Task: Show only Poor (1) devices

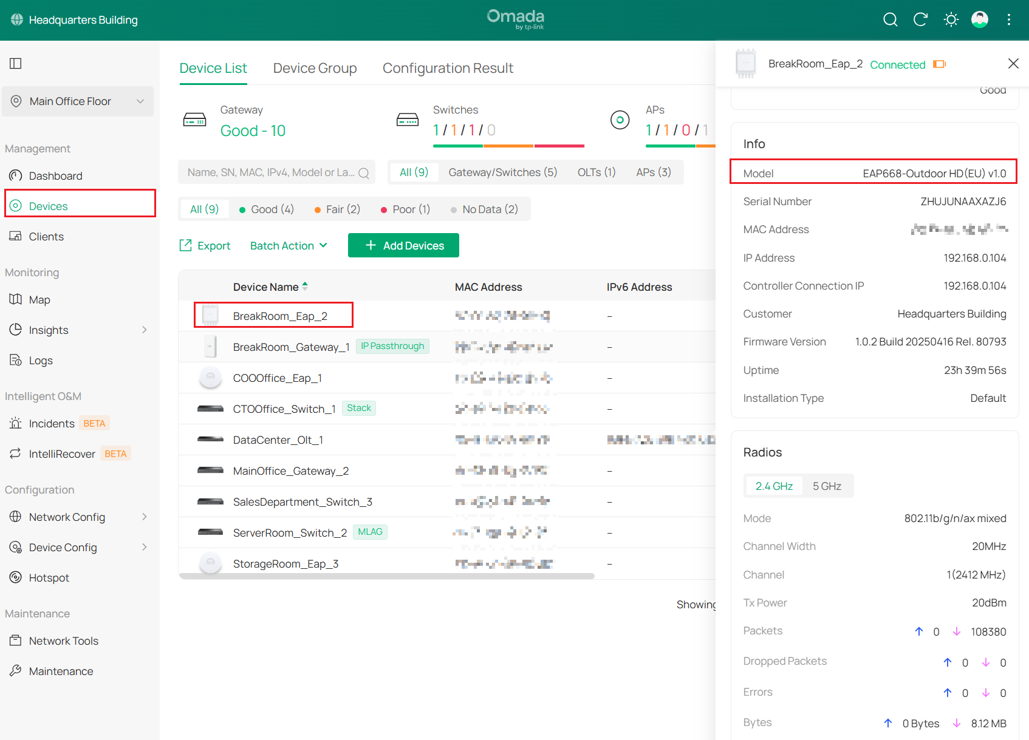Action: (x=405, y=209)
